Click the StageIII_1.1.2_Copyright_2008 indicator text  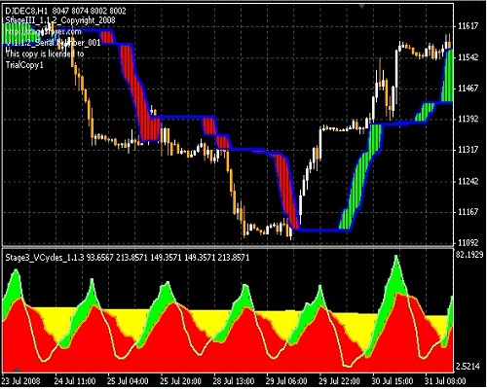60,20
